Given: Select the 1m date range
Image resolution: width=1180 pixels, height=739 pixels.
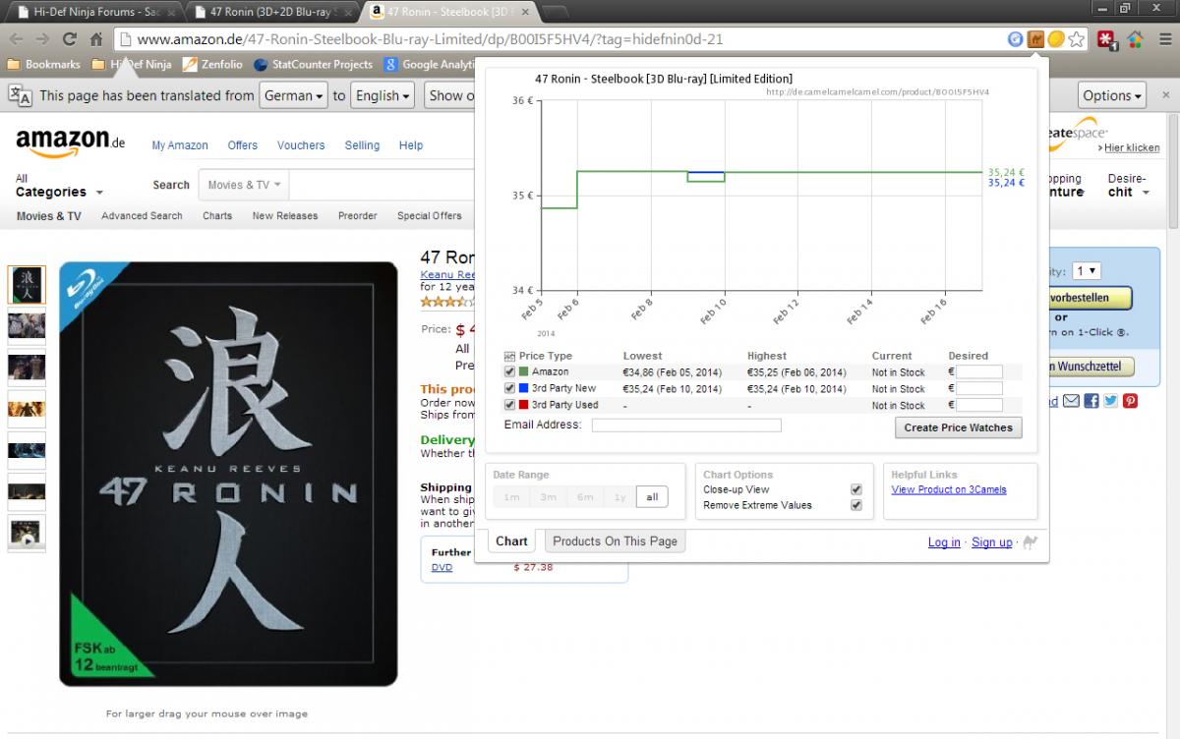Looking at the screenshot, I should click(511, 497).
